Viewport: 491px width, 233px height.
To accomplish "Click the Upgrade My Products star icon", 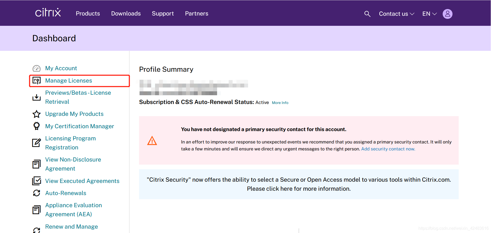I will pyautogui.click(x=36, y=114).
